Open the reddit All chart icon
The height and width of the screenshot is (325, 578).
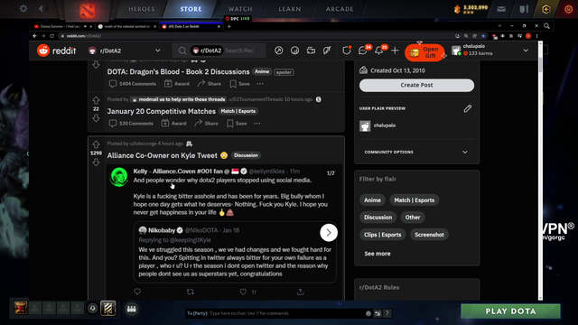click(x=295, y=51)
